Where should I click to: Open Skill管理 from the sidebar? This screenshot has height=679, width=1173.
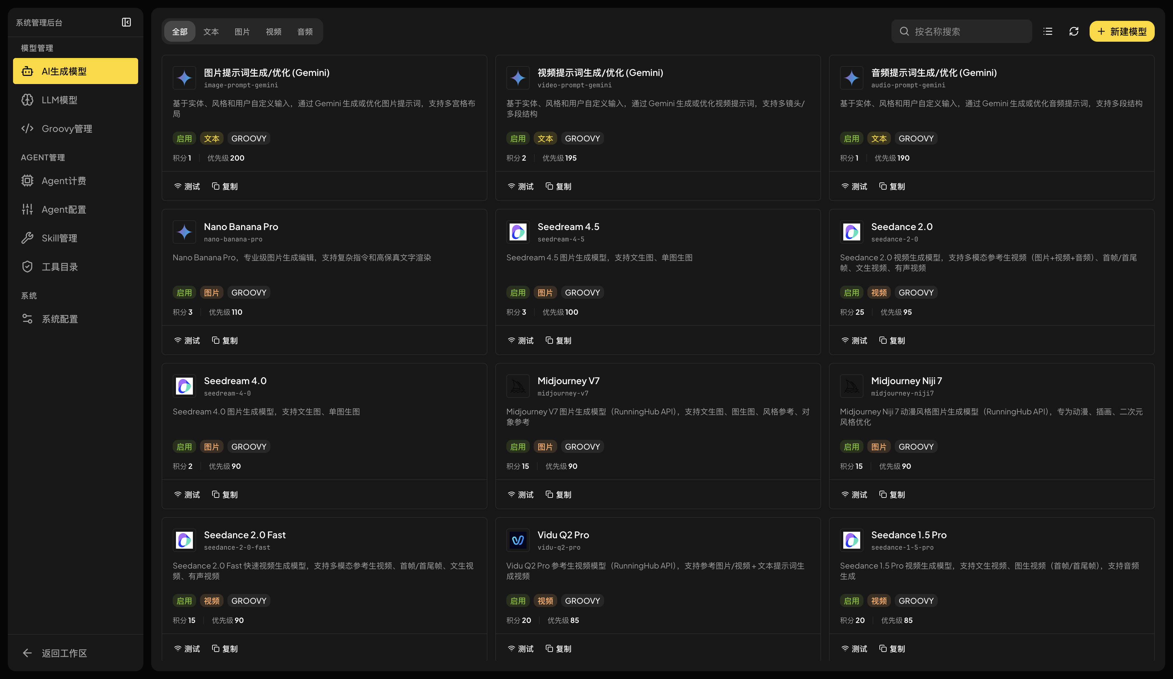tap(75, 238)
